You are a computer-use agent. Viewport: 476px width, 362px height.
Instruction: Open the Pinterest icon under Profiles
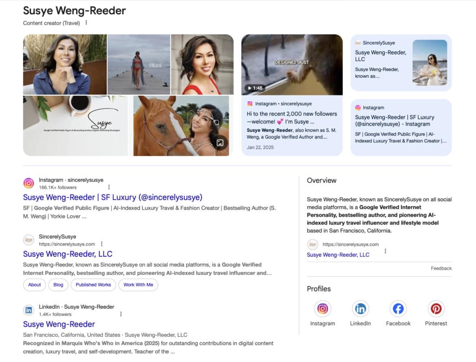tap(436, 308)
